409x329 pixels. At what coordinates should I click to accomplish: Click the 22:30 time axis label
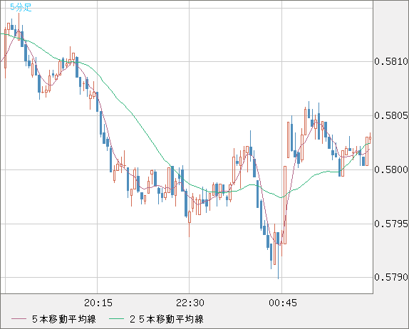(190, 303)
